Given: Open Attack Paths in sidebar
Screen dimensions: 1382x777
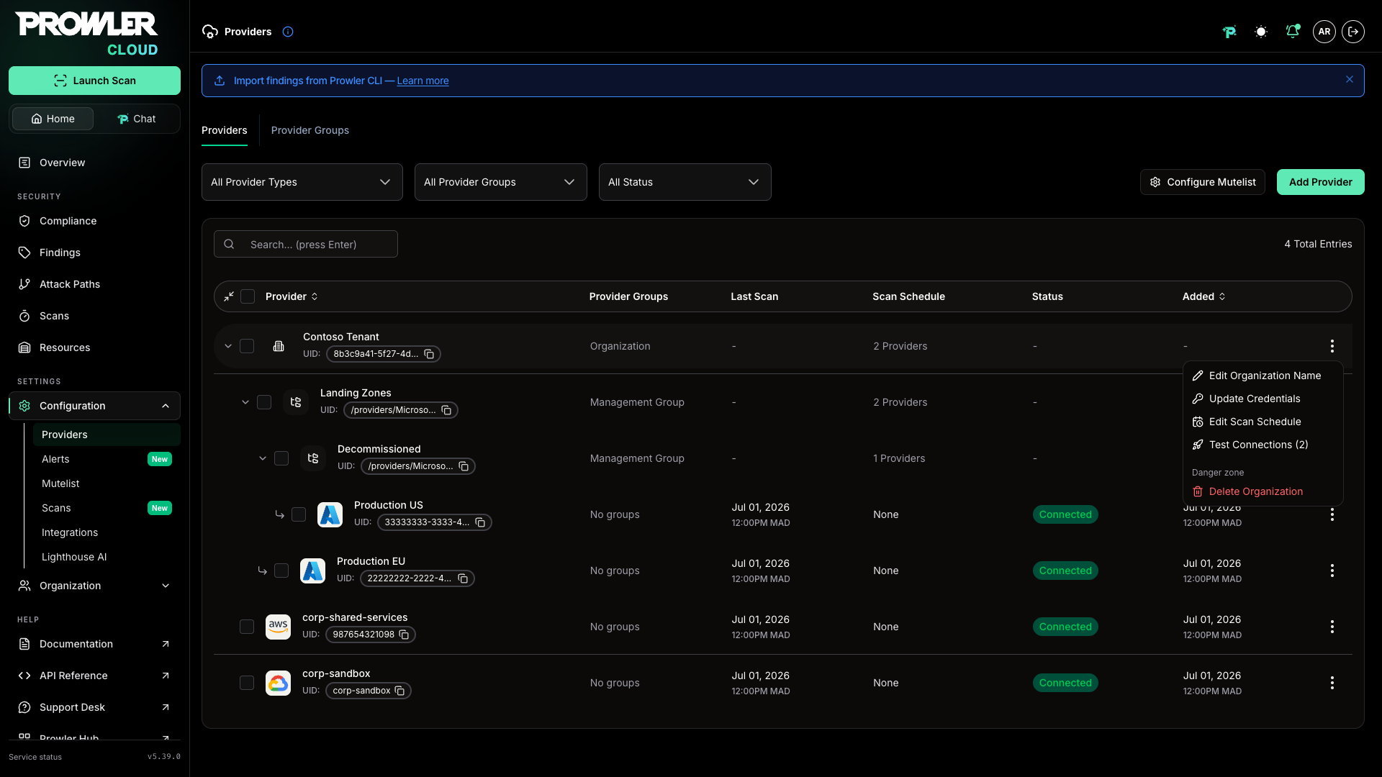Looking at the screenshot, I should coord(94,284).
